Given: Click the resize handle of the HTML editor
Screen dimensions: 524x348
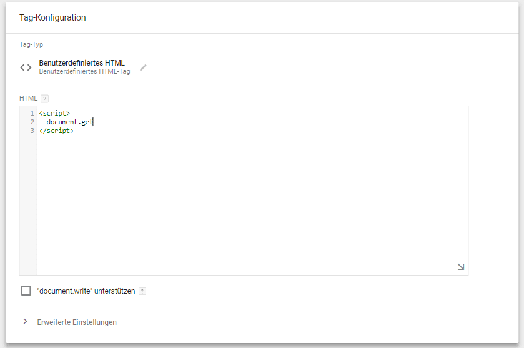Looking at the screenshot, I should 460,267.
